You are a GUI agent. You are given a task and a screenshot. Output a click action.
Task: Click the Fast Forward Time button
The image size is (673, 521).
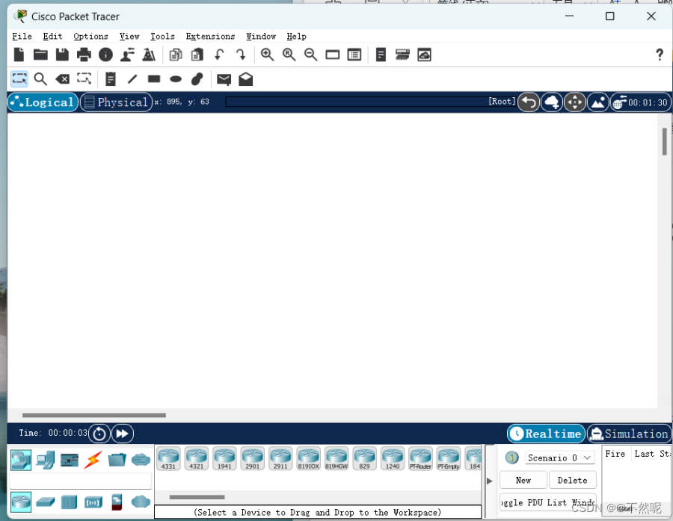[123, 434]
